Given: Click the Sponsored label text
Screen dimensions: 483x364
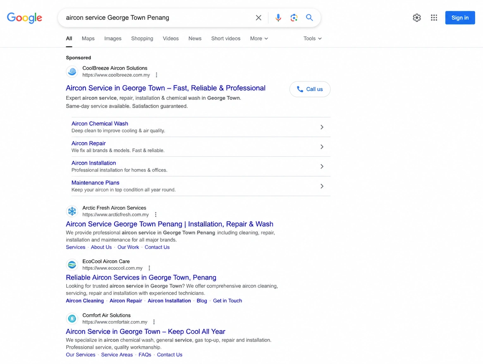Looking at the screenshot, I should pos(78,57).
